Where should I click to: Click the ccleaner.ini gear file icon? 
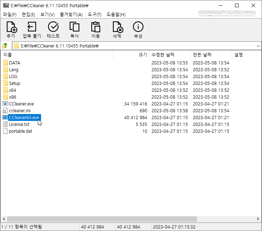click(5, 111)
